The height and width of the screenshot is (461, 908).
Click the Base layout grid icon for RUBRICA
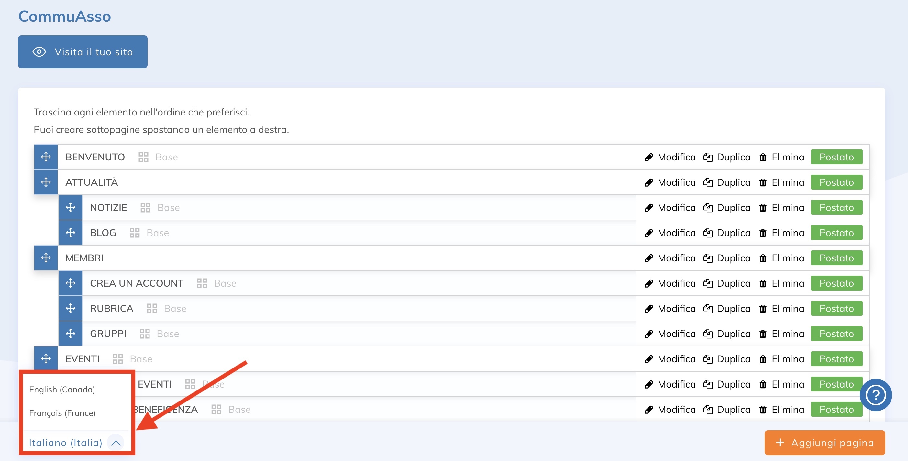pyautogui.click(x=151, y=308)
